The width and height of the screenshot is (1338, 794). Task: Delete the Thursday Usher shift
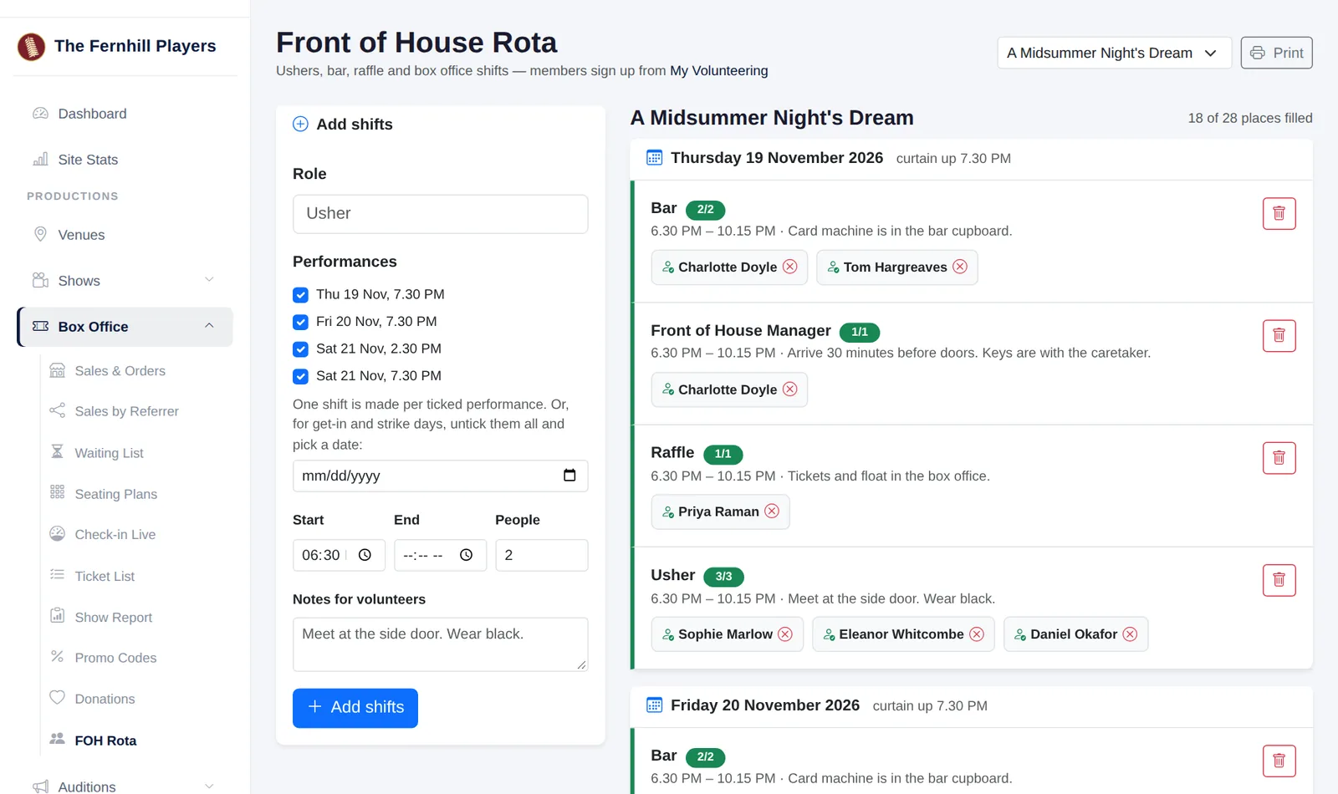pyautogui.click(x=1279, y=580)
